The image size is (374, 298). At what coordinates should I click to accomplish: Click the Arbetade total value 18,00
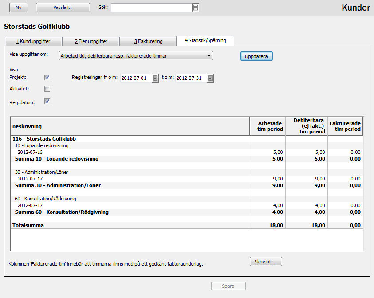[276, 226]
